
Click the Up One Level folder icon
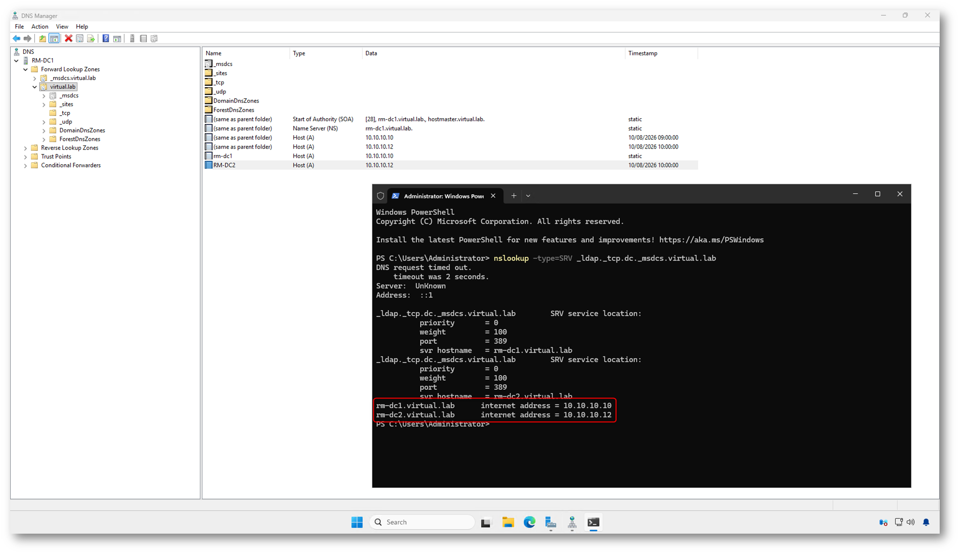tap(43, 38)
